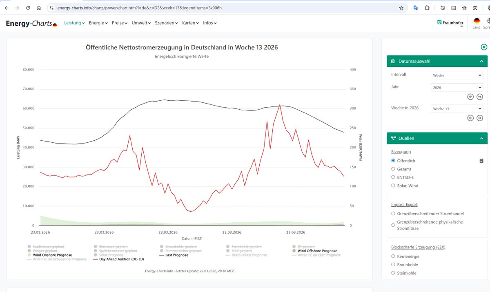Open the Jahr dropdown showing 2026
The width and height of the screenshot is (490, 292).
point(457,88)
